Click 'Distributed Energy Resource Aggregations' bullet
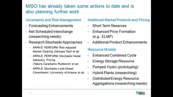This screenshot has width=173, height=97. pos(120,81)
